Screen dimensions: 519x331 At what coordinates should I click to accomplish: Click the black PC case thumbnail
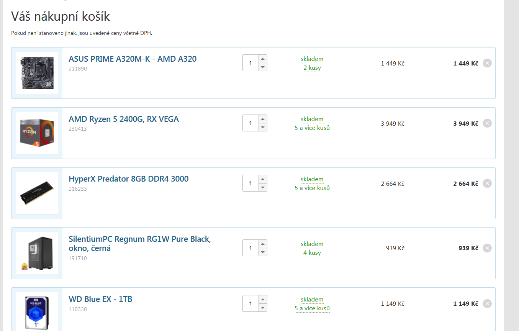[37, 253]
